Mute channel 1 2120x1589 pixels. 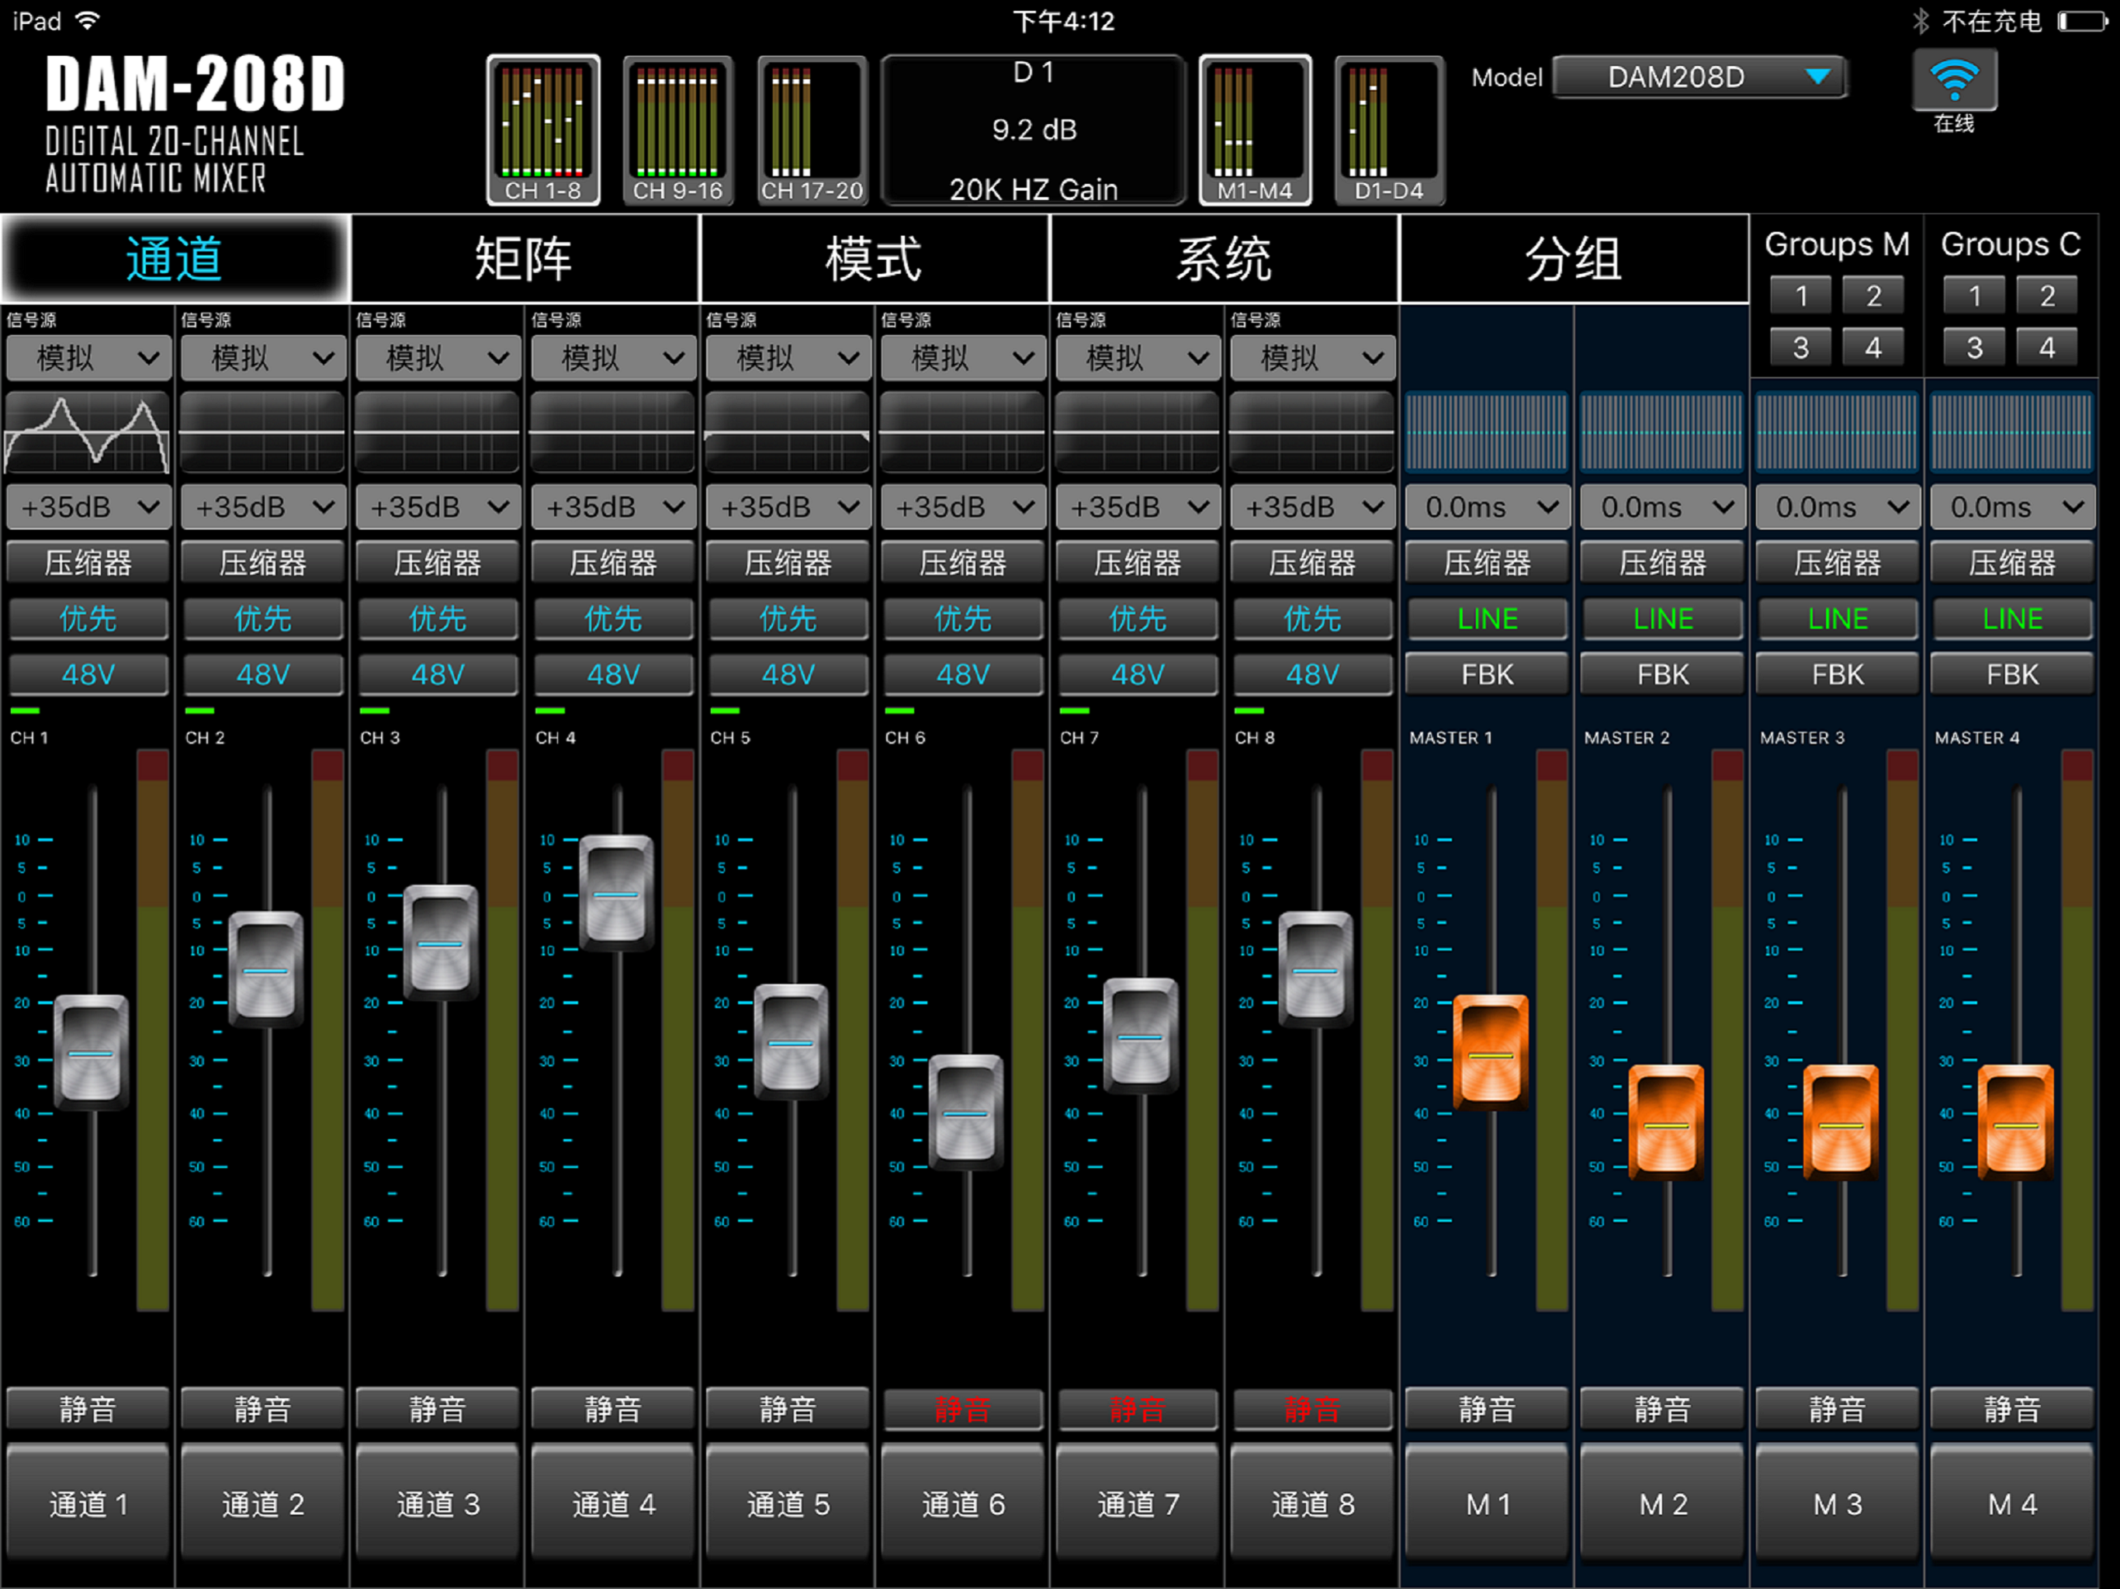88,1409
